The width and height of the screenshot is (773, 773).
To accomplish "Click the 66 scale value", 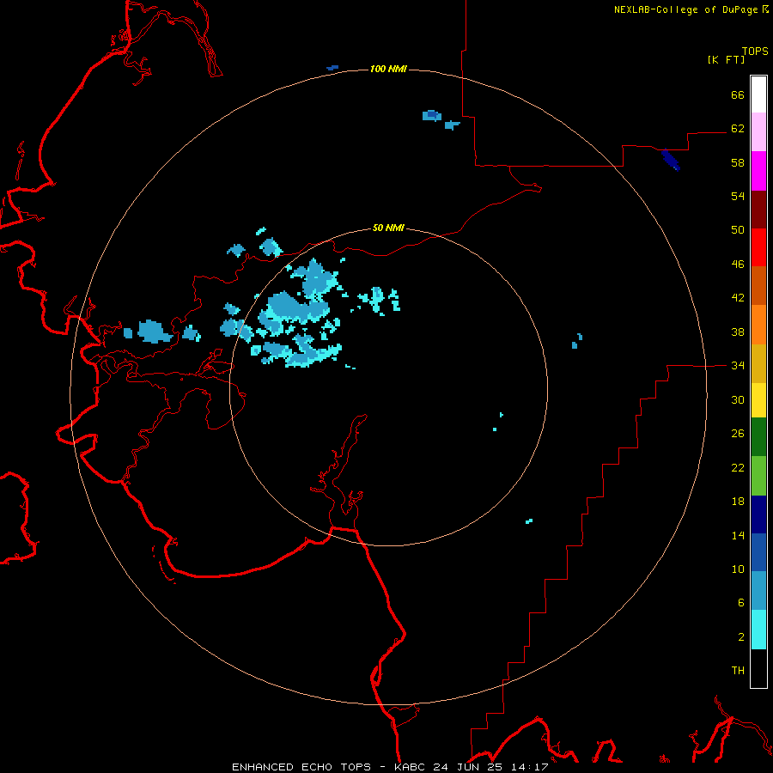I will [x=738, y=95].
